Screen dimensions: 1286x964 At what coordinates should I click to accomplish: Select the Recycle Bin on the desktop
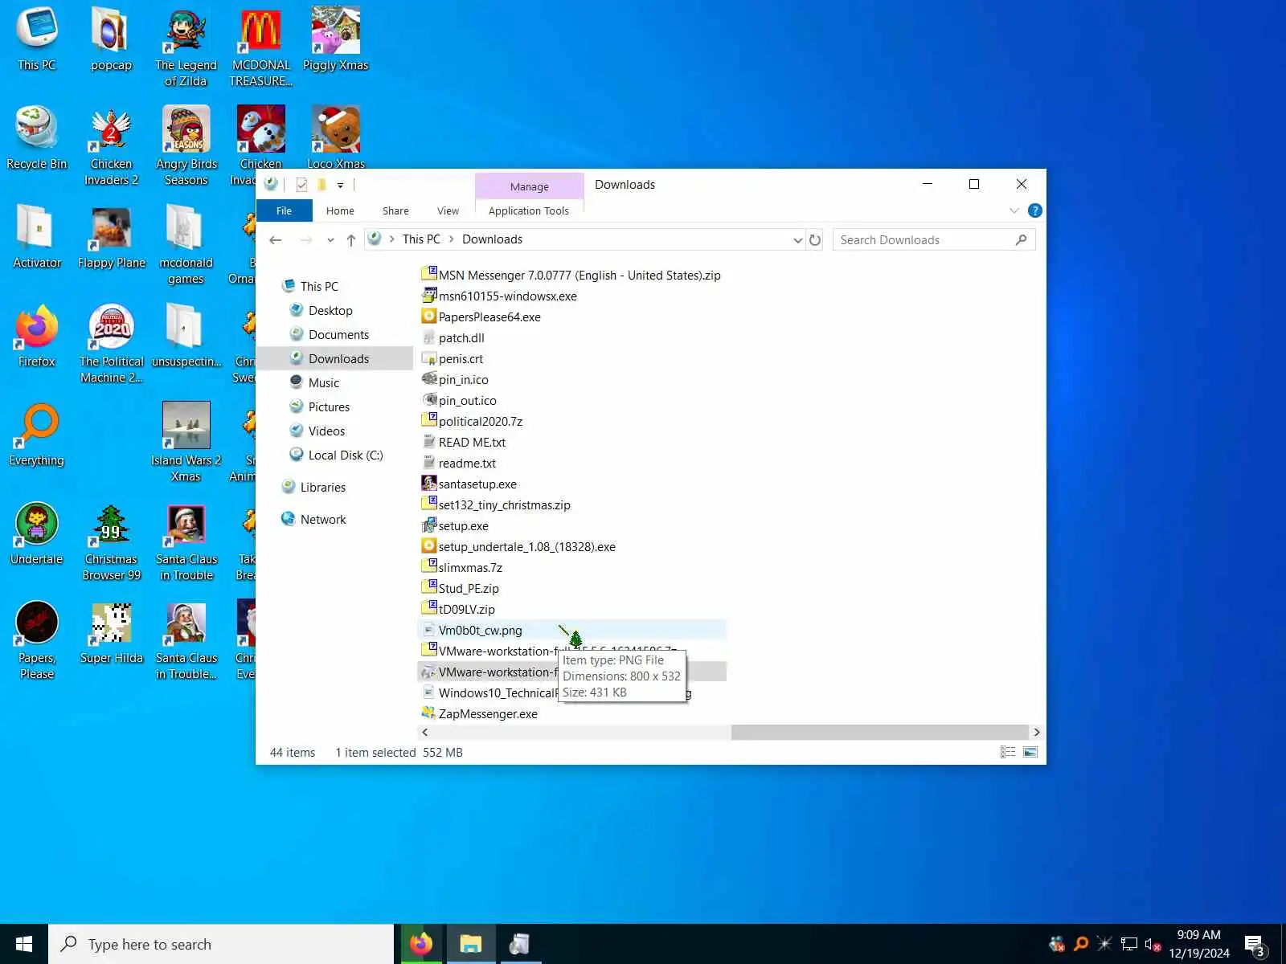coord(37,138)
